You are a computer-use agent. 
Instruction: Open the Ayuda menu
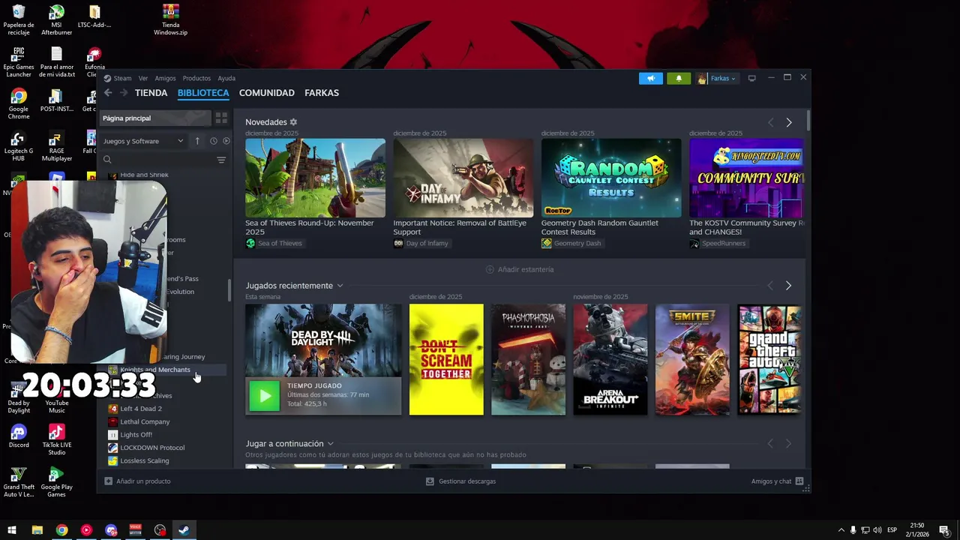coord(226,78)
